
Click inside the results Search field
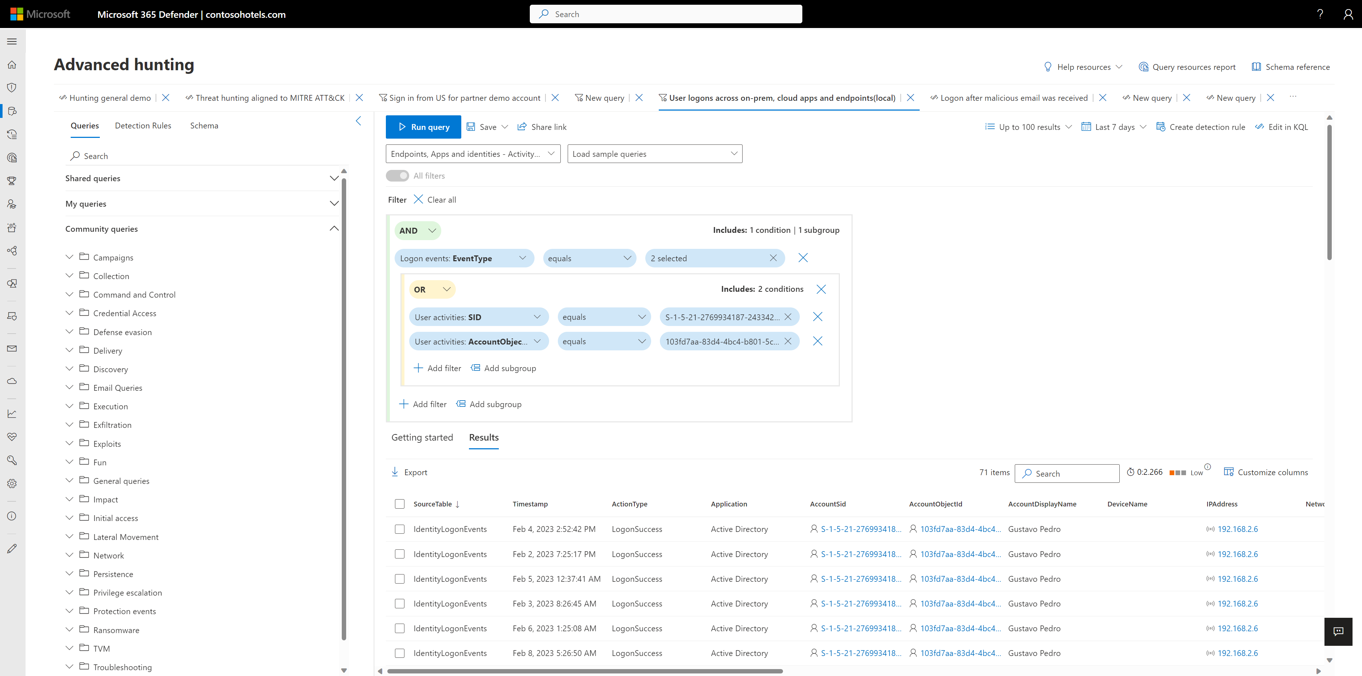1066,473
